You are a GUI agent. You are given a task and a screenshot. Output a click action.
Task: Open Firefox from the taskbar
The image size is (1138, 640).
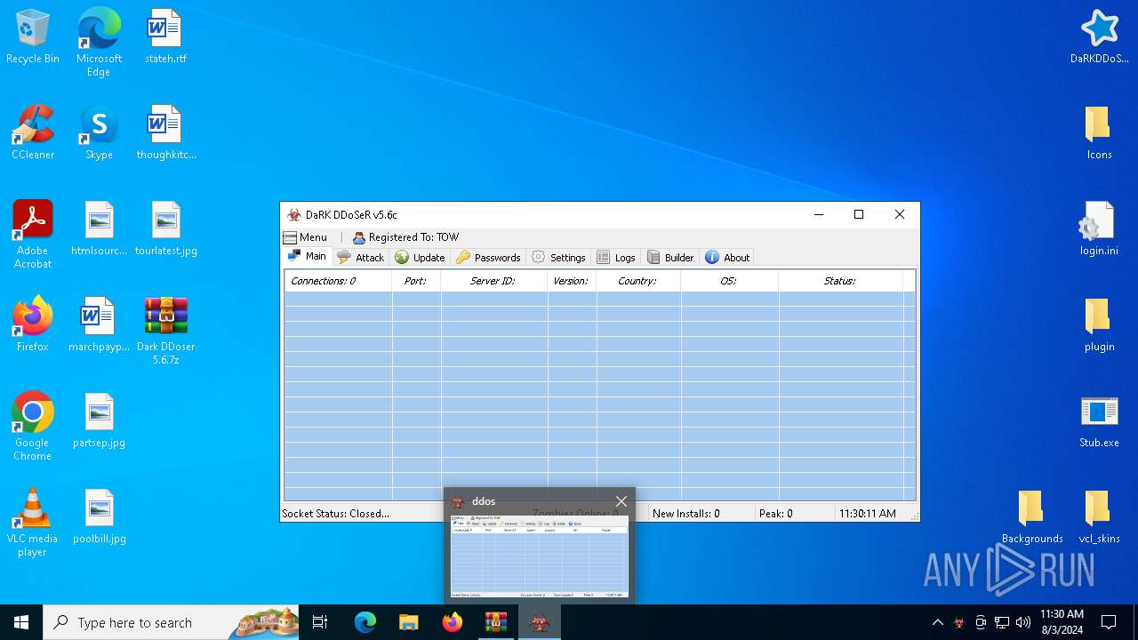pyautogui.click(x=453, y=622)
